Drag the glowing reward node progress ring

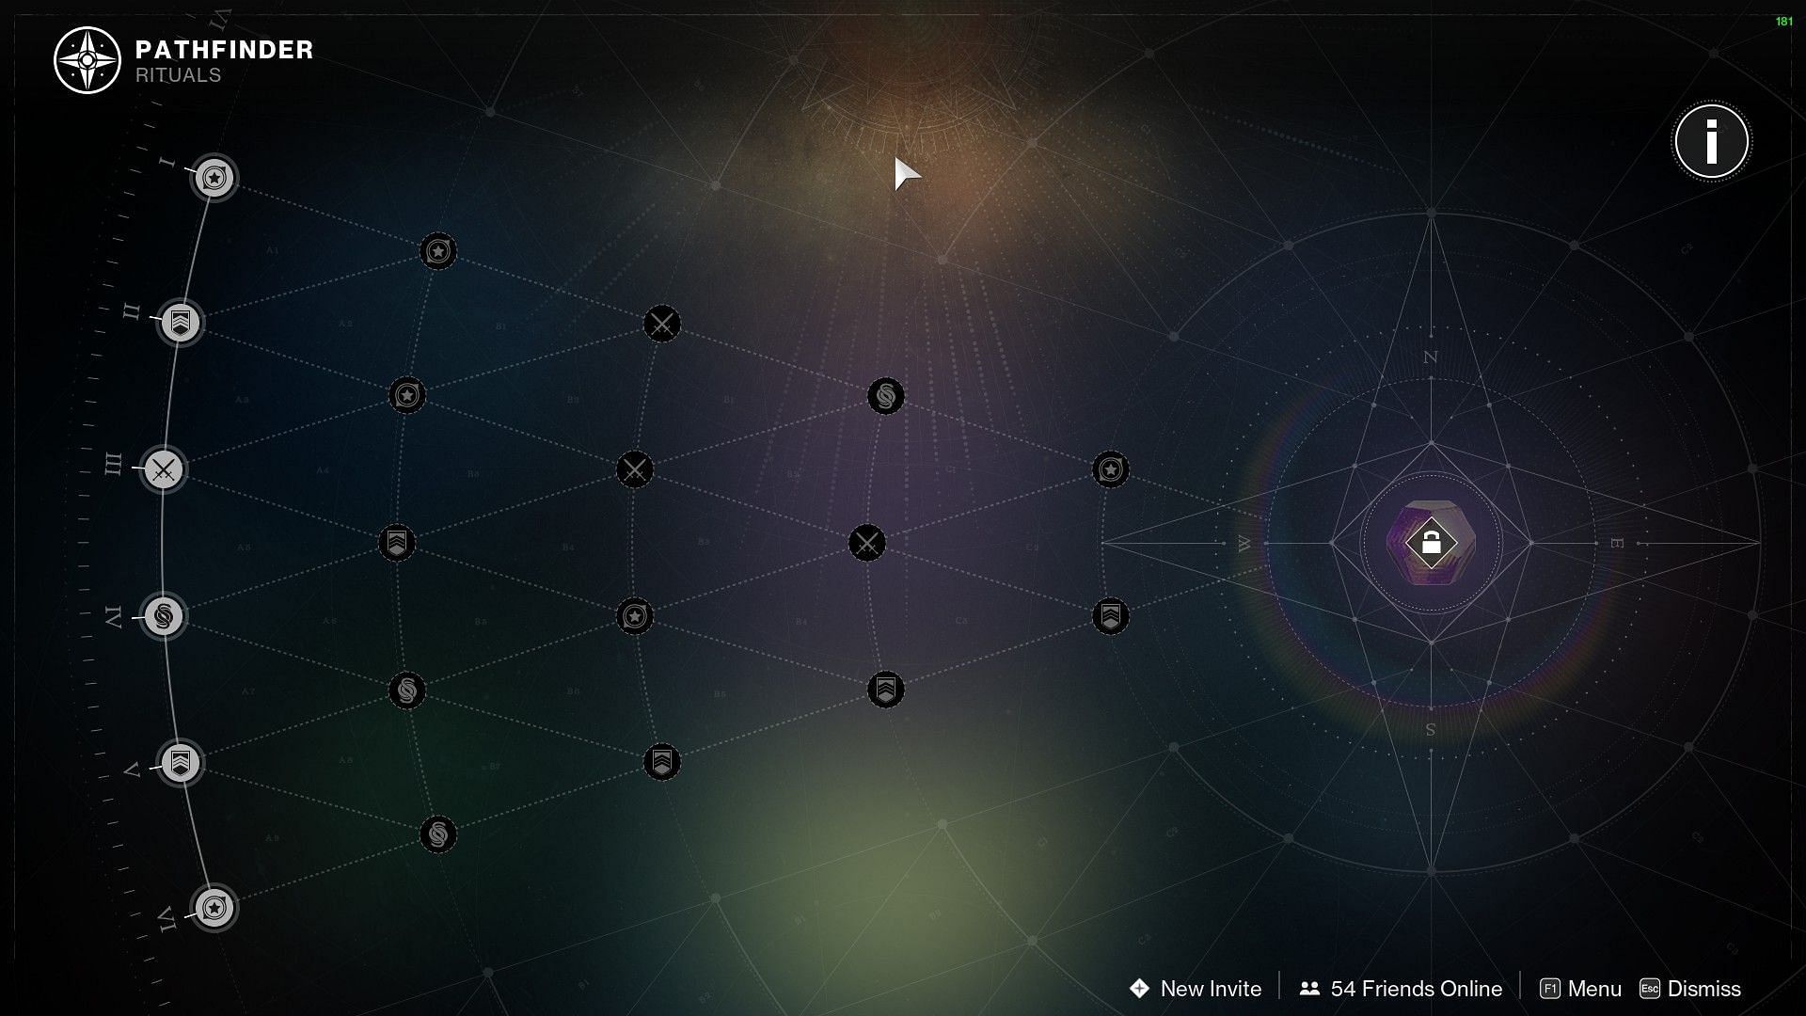pyautogui.click(x=1432, y=542)
